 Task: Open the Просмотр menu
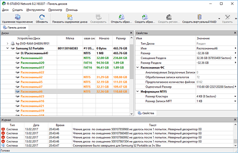(55, 10)
